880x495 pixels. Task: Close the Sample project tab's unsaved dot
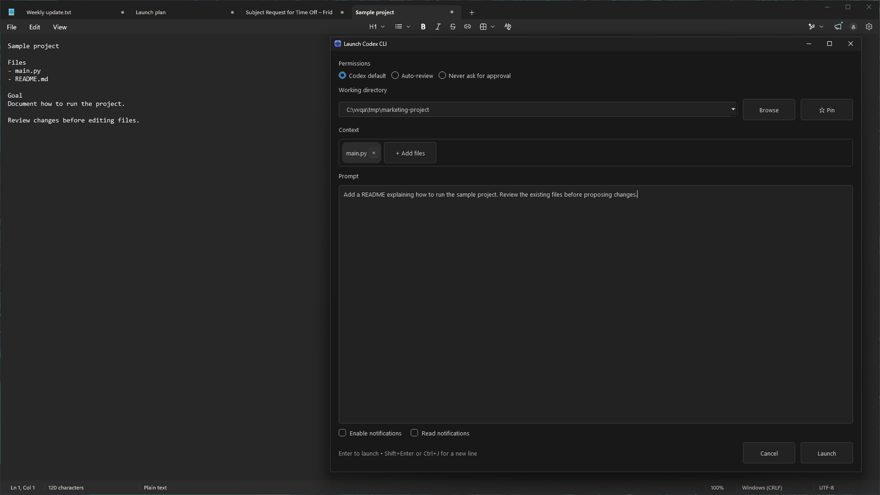point(452,12)
